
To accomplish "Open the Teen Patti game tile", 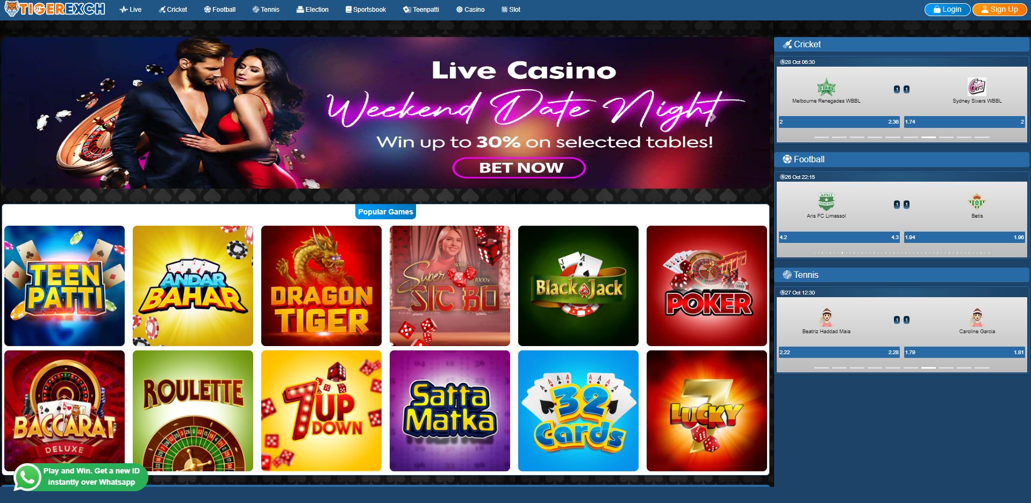I will click(65, 286).
